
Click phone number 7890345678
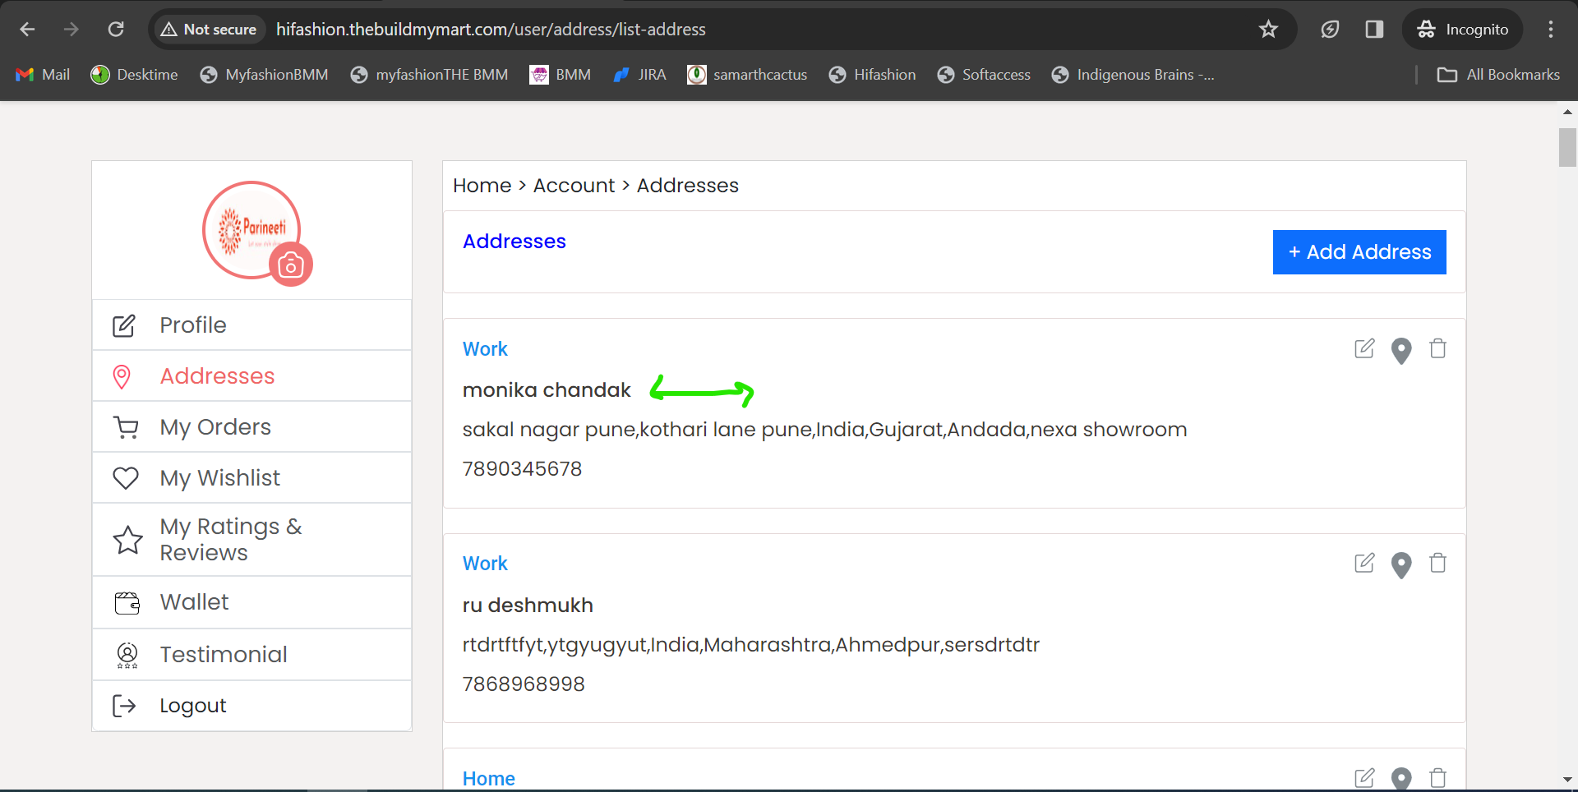coord(522,469)
